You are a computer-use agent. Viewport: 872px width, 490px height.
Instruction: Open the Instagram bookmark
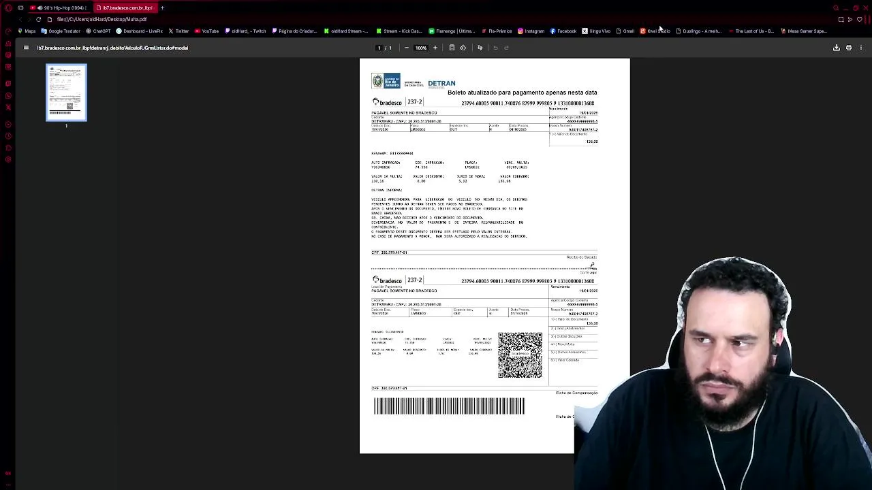531,31
